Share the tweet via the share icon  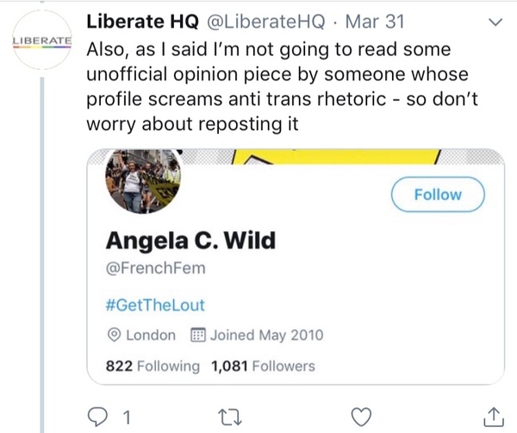(494, 417)
